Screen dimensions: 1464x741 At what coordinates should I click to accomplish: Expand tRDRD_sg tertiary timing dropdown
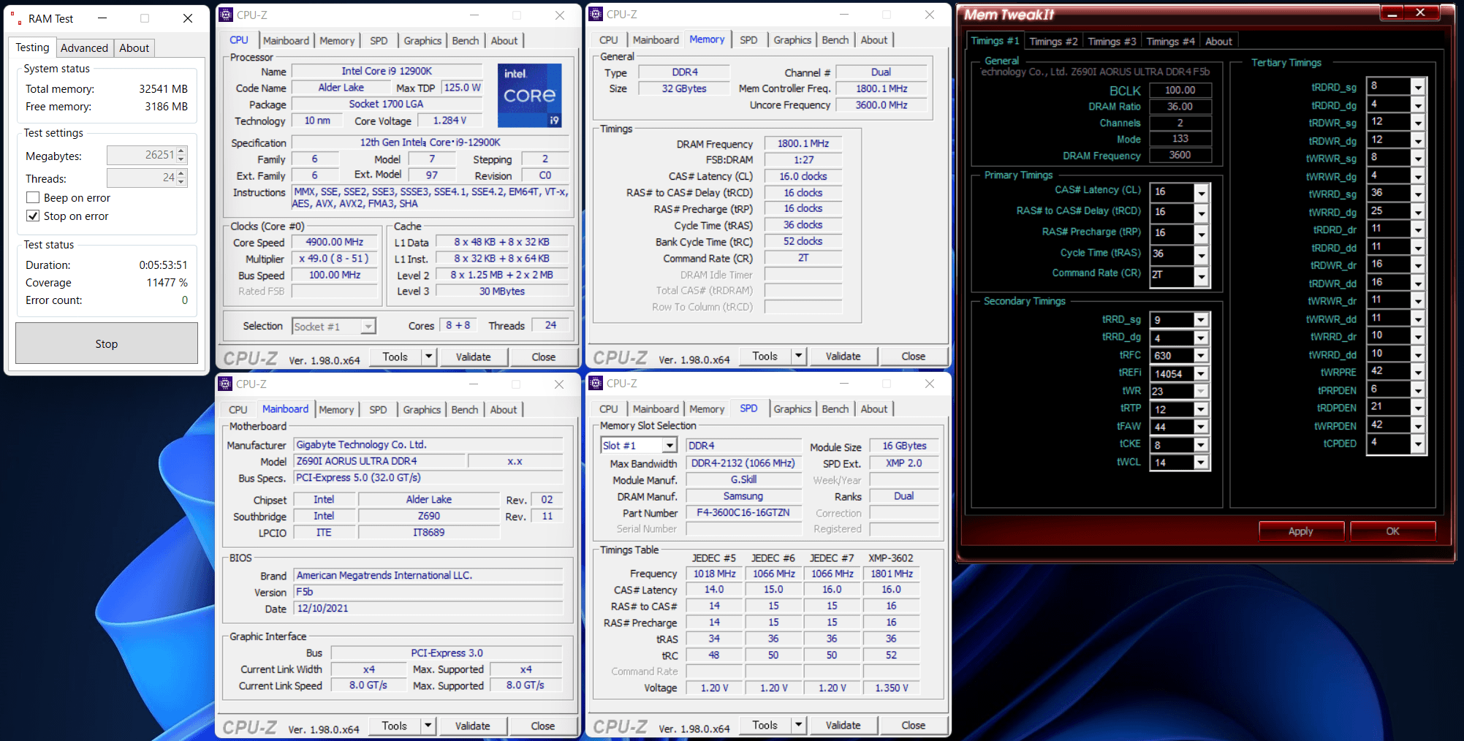pos(1418,87)
